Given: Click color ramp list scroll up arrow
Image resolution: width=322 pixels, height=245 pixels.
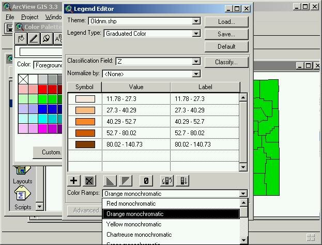Looking at the screenshot, I should pos(243,203).
